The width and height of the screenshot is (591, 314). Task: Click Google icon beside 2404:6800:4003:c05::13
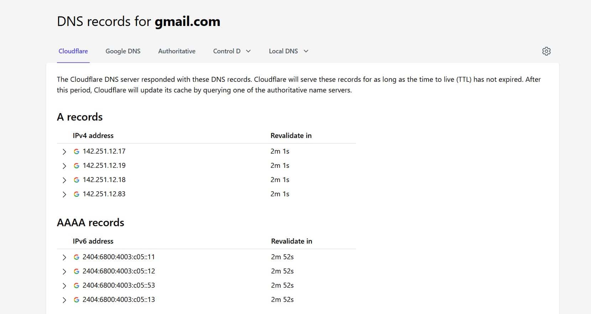pos(76,300)
